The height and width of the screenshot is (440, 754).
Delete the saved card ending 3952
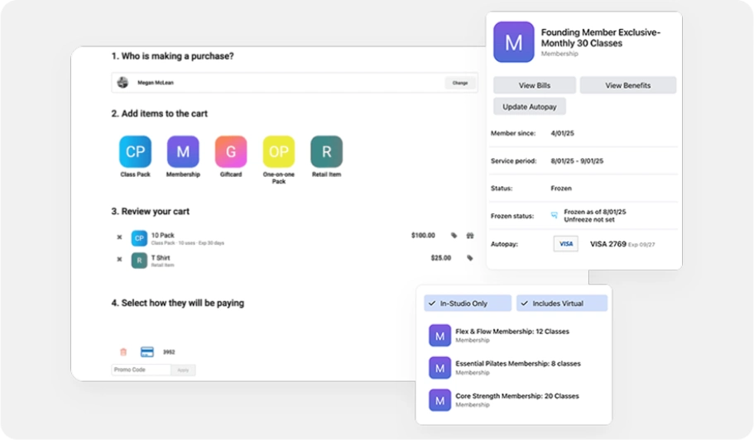123,352
